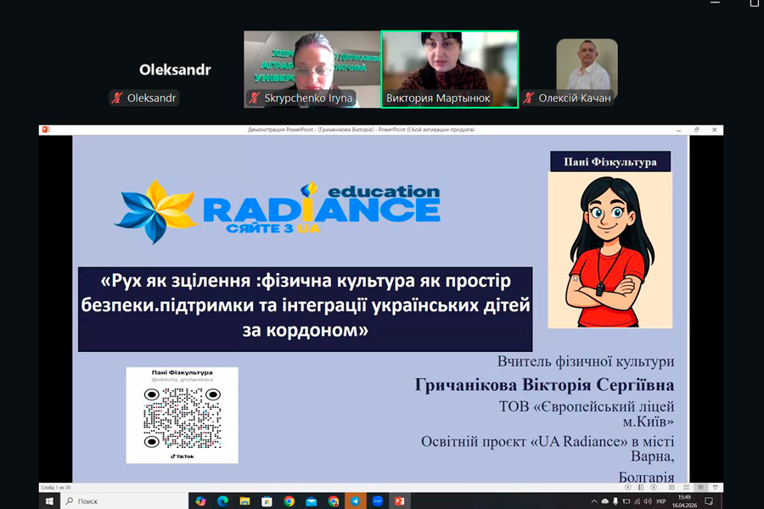Screen dimensions: 764x509
Task: Go to previous slide in PowerPoint status bar
Action: point(628,487)
